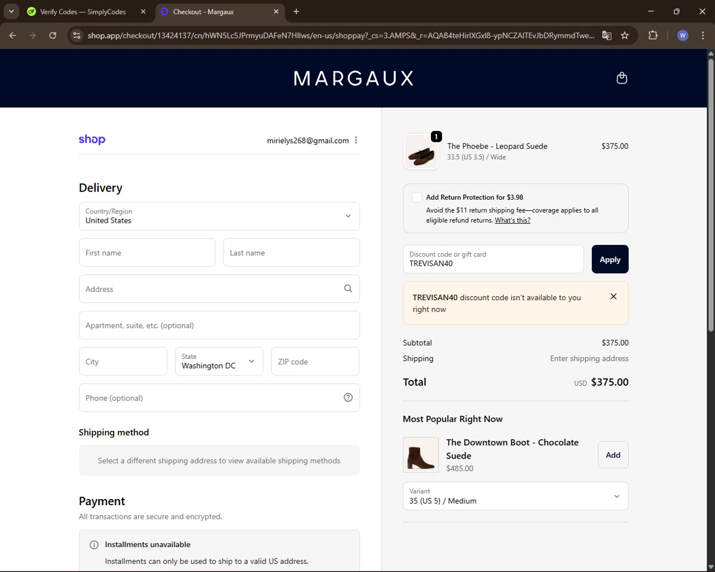Image resolution: width=715 pixels, height=572 pixels.
Task: Focus the First name field
Action: (x=147, y=253)
